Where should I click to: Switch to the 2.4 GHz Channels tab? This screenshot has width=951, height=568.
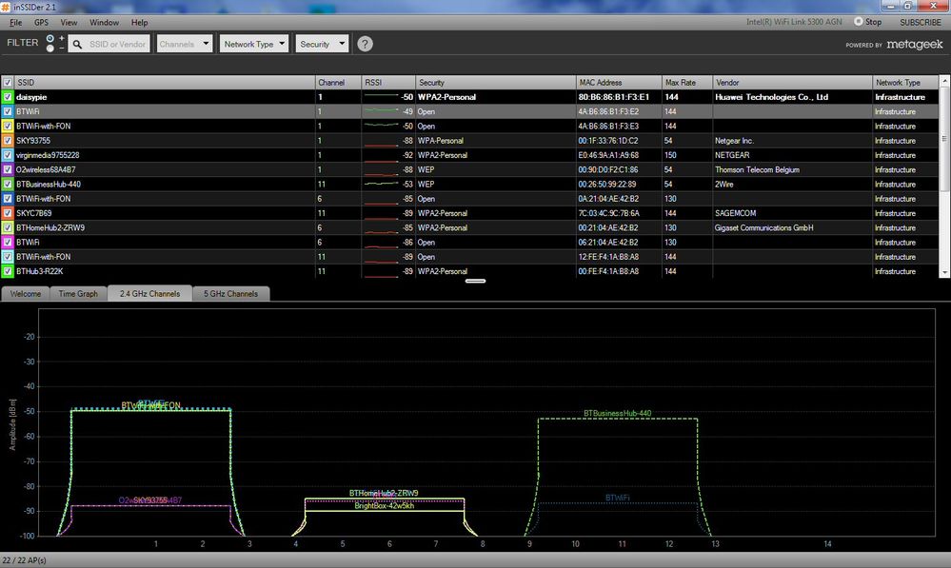149,293
